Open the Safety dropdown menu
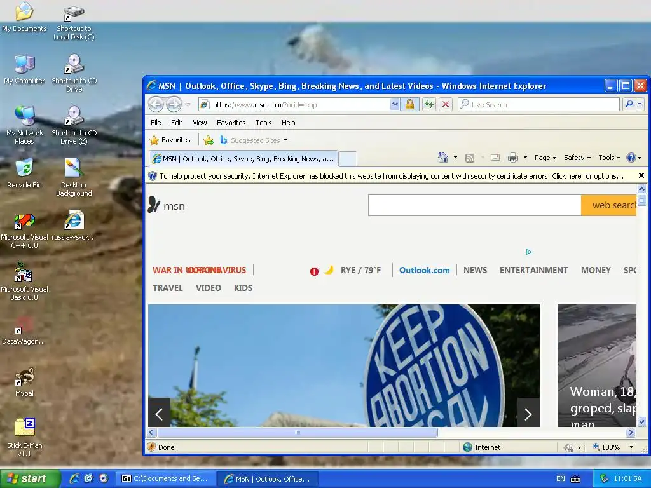Image resolution: width=651 pixels, height=488 pixels. pos(577,158)
